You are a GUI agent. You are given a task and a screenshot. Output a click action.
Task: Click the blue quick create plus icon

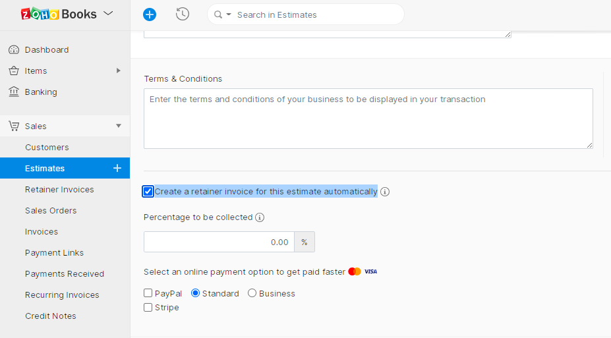(x=150, y=14)
